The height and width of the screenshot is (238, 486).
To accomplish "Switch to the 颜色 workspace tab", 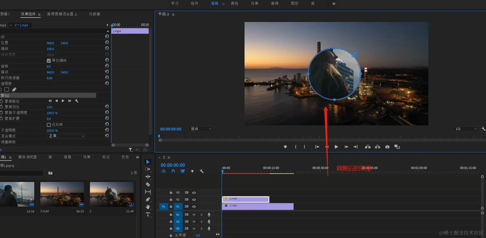I will tap(235, 4).
